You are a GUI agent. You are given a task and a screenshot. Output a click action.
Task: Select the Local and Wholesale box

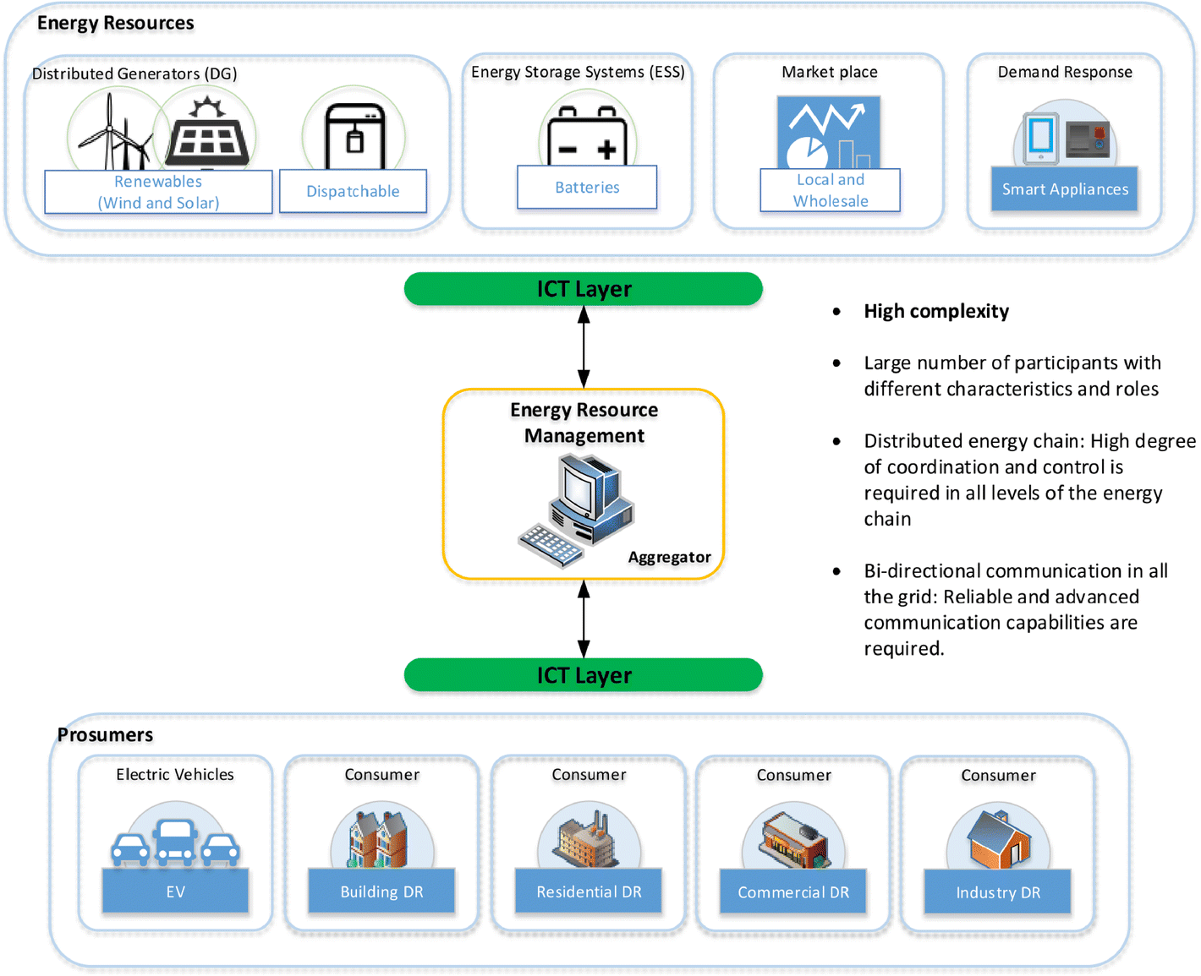(x=830, y=190)
